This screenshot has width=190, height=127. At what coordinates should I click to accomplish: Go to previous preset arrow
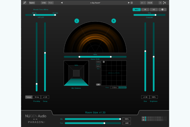point(62,3)
